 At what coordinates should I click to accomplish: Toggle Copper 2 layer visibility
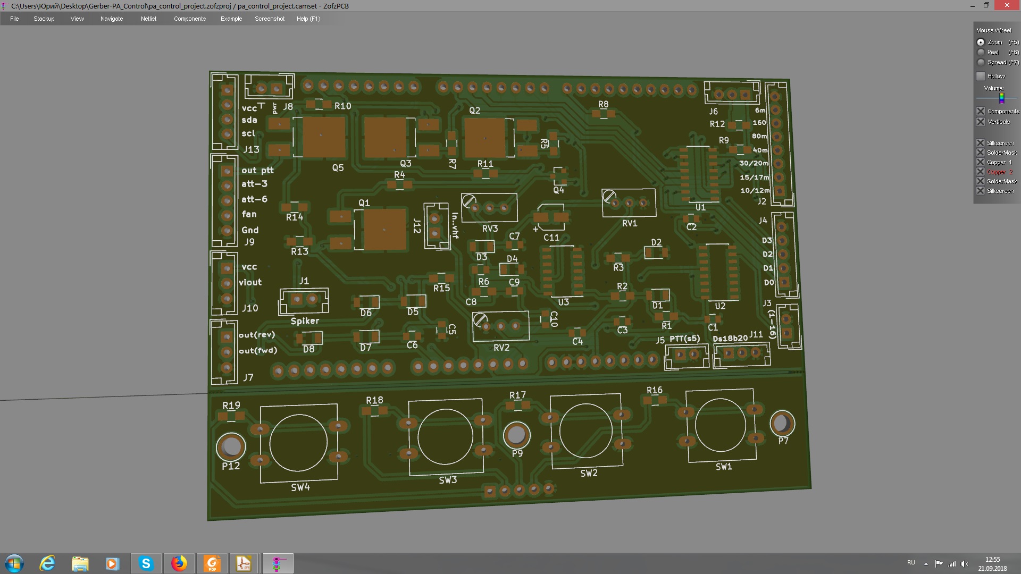[981, 172]
